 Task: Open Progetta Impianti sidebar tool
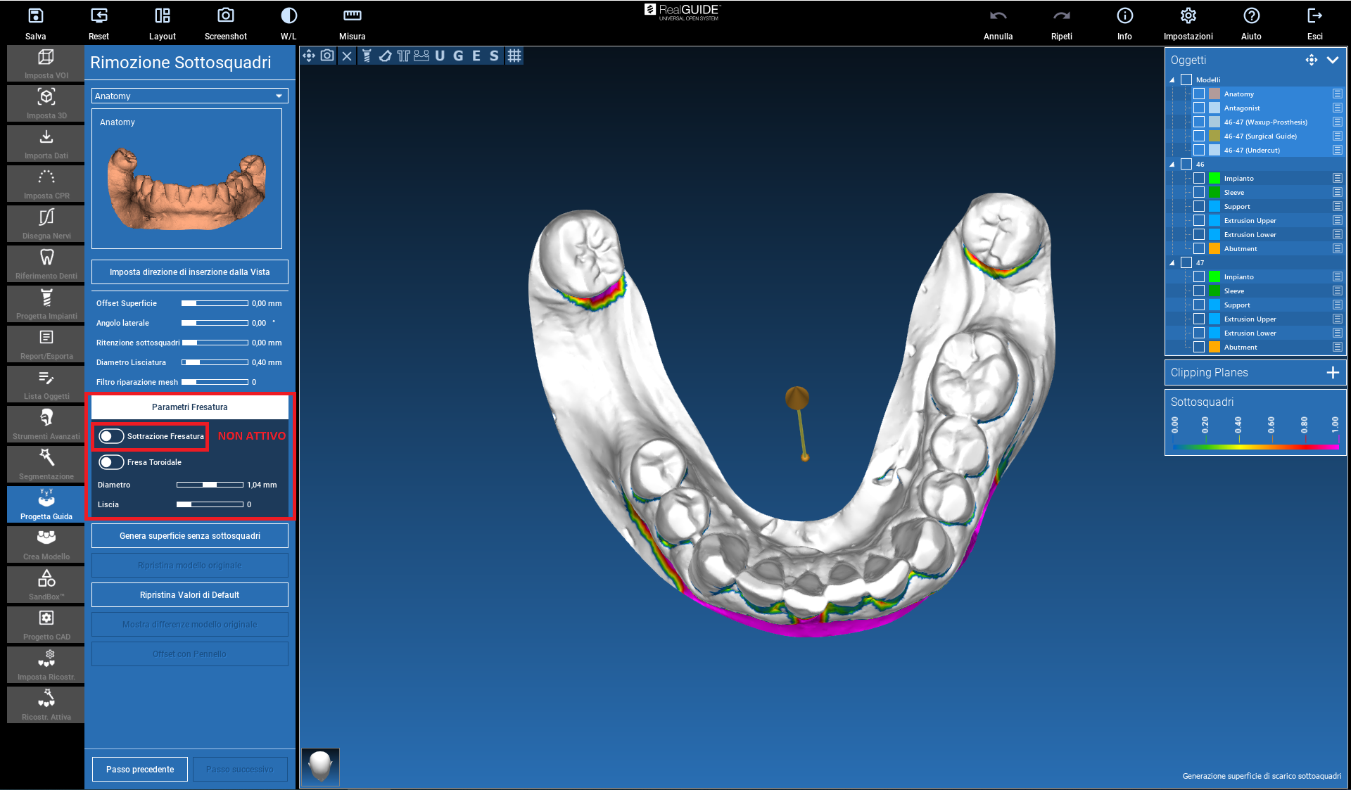(x=46, y=304)
